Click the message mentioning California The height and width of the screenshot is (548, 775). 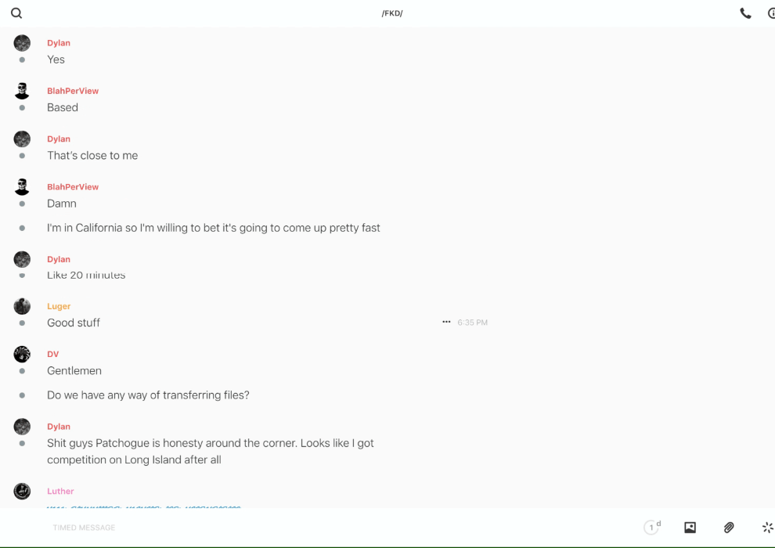(213, 228)
